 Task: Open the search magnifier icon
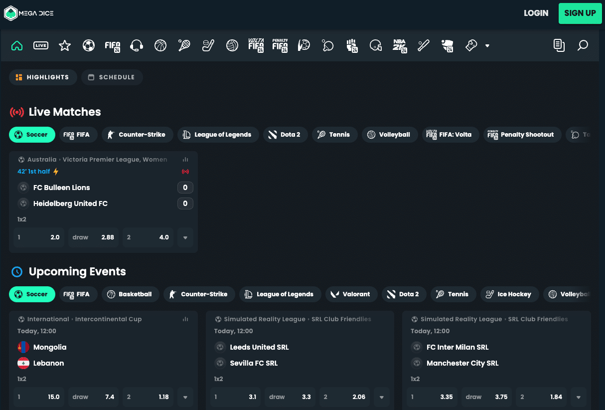coord(583,46)
